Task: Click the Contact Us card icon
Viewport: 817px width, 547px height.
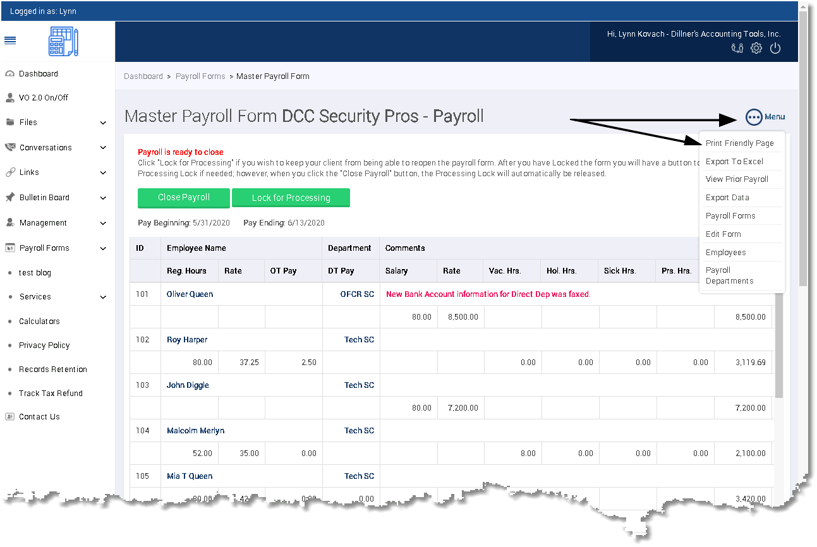Action: 9,417
